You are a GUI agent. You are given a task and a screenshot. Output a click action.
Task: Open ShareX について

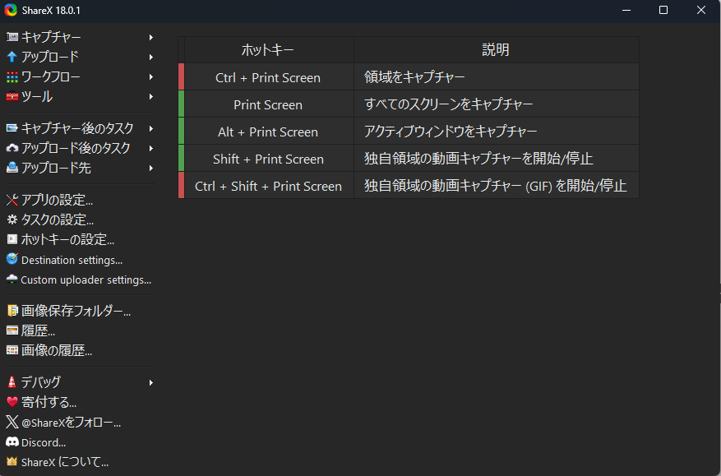tap(58, 462)
